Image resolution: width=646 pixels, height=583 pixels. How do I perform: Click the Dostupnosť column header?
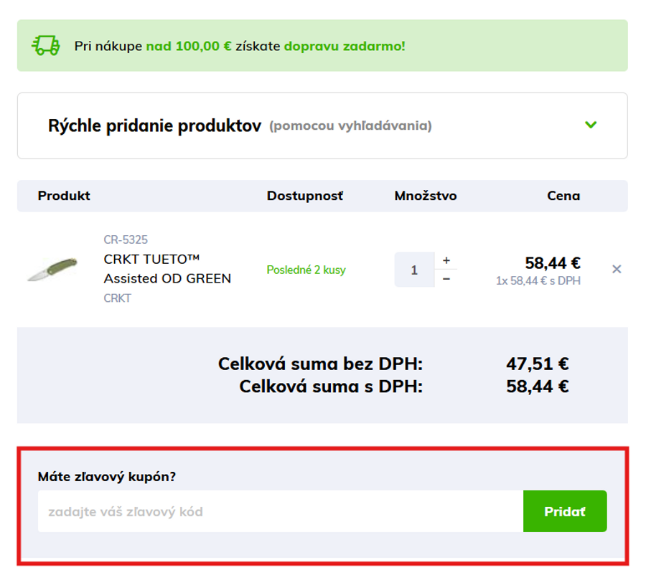[304, 195]
